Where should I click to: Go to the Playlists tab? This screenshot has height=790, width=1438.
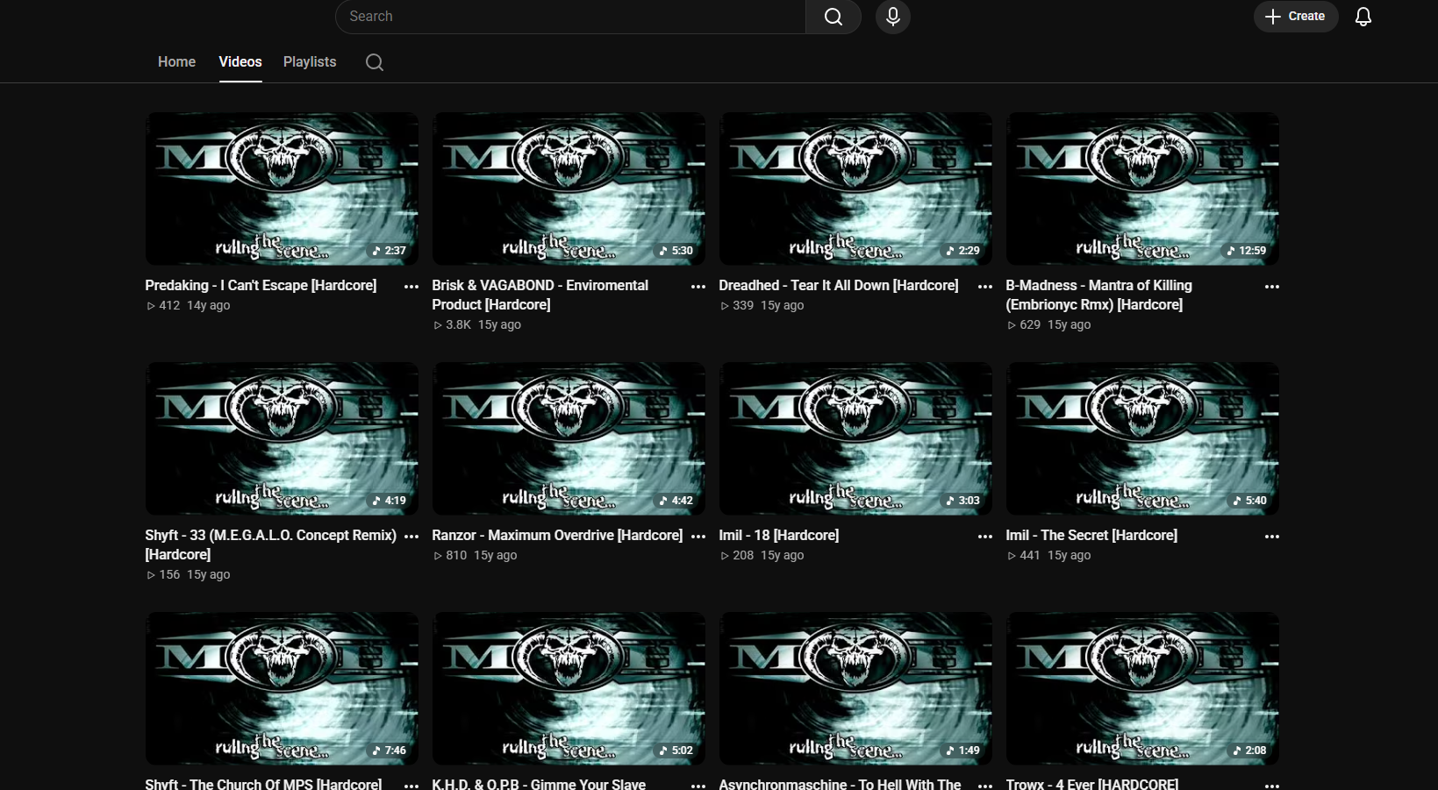[x=310, y=62]
